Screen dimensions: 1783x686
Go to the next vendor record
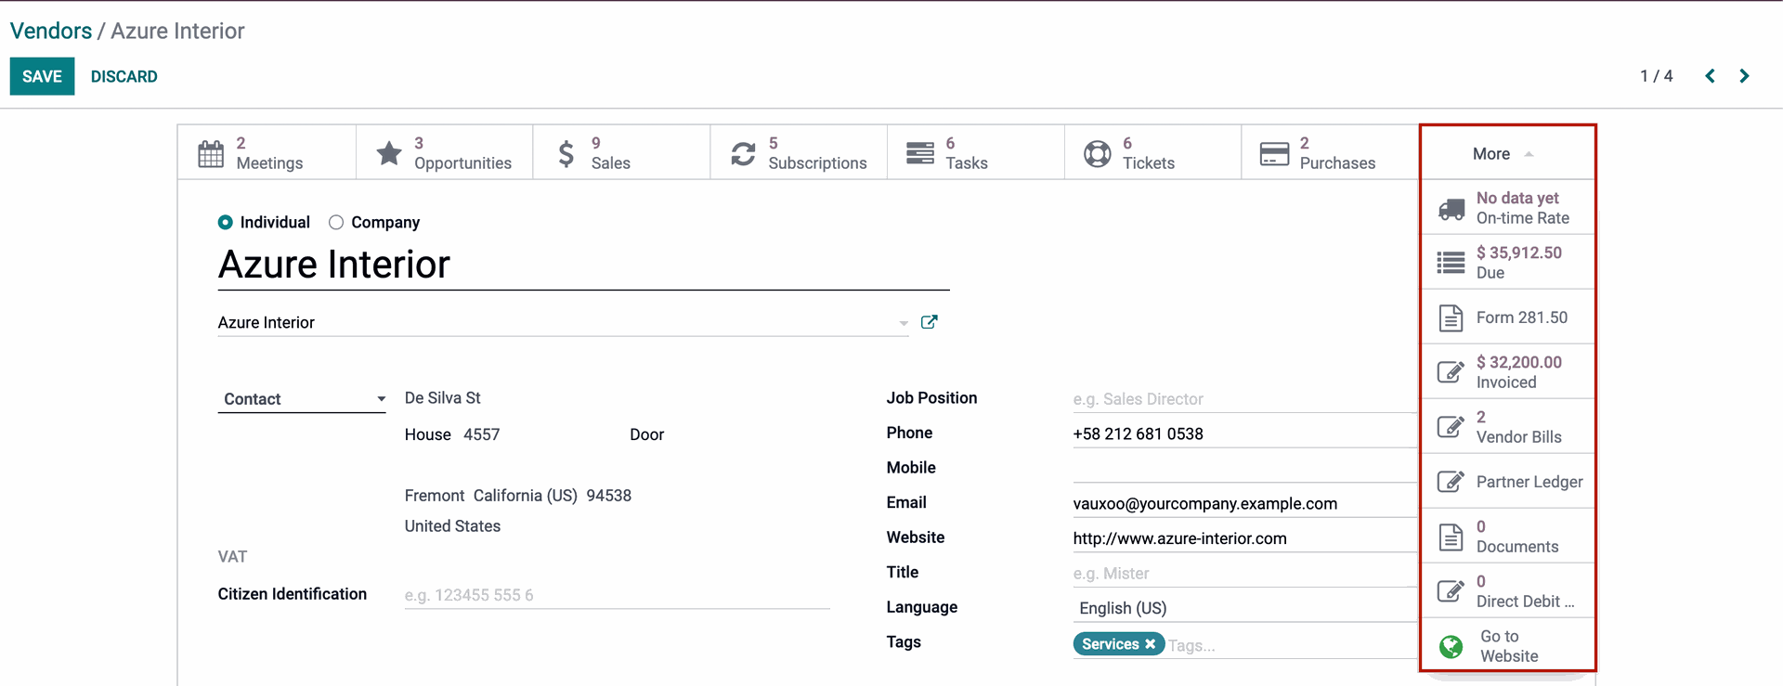tap(1744, 76)
